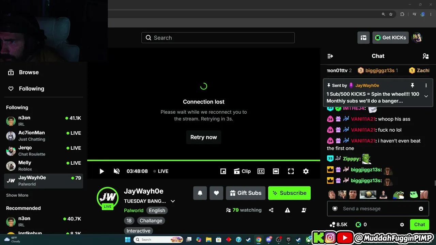436x245 pixels.
Task: Create a clip with the Clip button
Action: coord(242,171)
